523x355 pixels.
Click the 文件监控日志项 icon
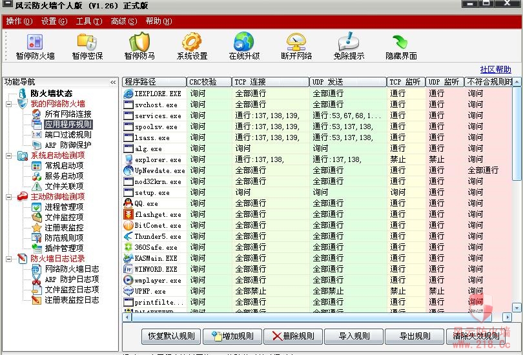[37, 290]
